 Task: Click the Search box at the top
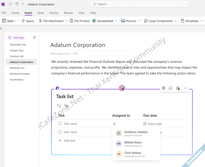[140, 4]
